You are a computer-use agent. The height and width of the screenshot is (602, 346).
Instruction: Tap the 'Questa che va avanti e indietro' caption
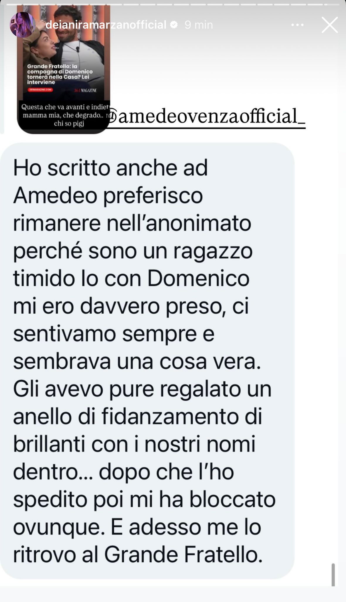65,115
